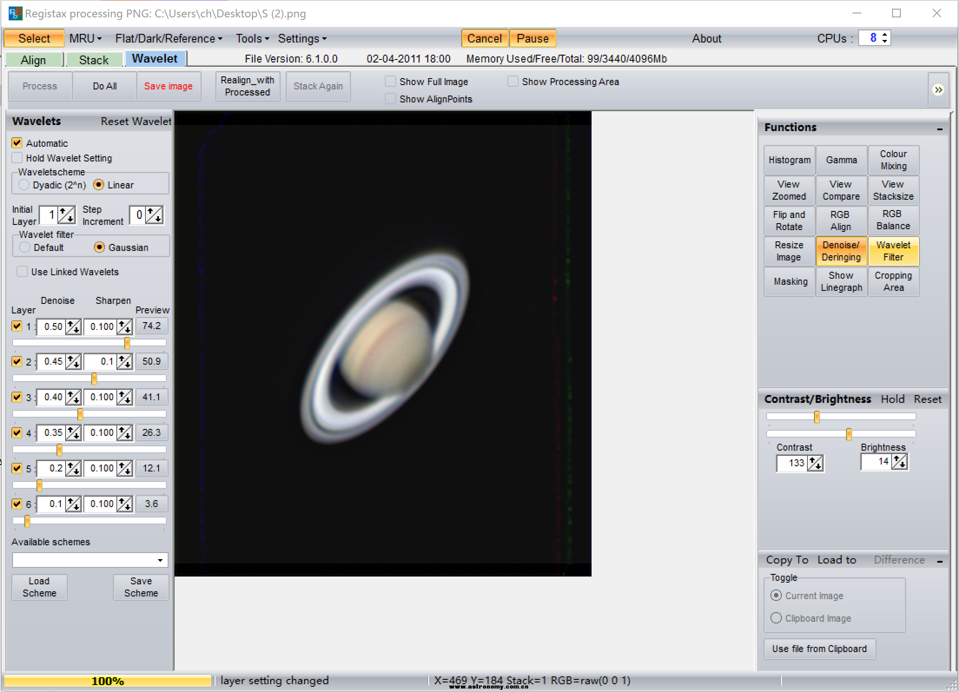Viewport: 959px width, 692px height.
Task: Expand the Flat/Dark/Reference menu
Action: (169, 39)
